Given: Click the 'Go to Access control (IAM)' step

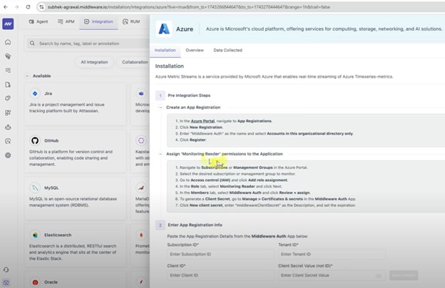Looking at the screenshot, I should click(234, 180).
